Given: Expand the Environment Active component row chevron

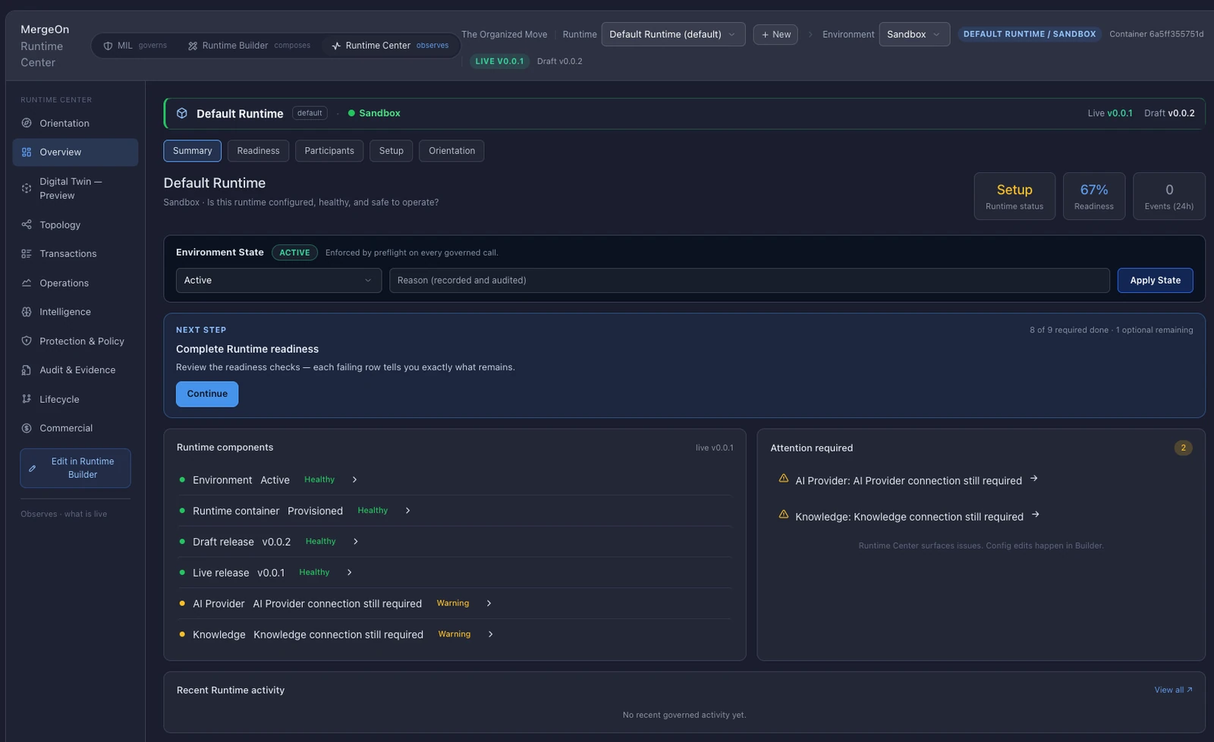Looking at the screenshot, I should (354, 479).
